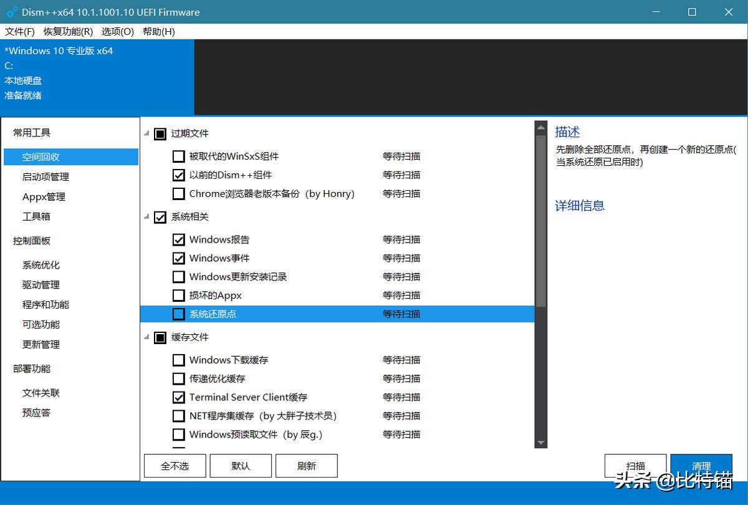Open the 空间回收 tool in the sidebar
748x505 pixels.
tap(41, 156)
